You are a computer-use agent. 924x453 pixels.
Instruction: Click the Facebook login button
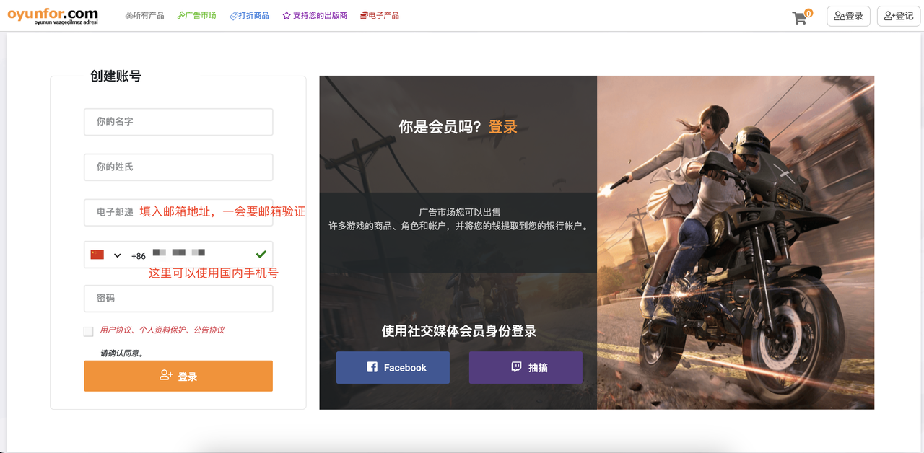[x=393, y=368]
